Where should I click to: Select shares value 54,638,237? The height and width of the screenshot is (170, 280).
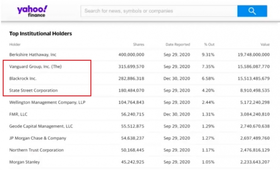pos(132,138)
